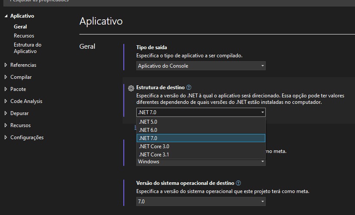355x215 pixels.
Task: Choose .NET Core 3.1 option
Action: coord(201,155)
